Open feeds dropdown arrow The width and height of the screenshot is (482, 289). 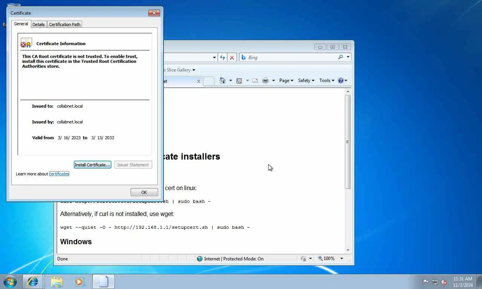point(247,81)
